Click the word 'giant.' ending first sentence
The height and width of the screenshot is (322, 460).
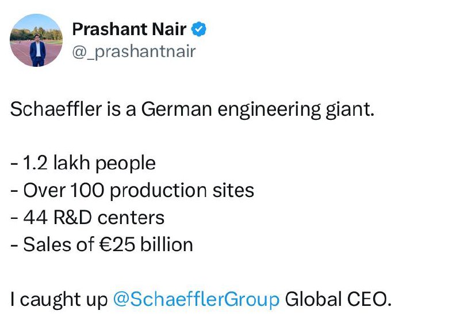tap(350, 110)
